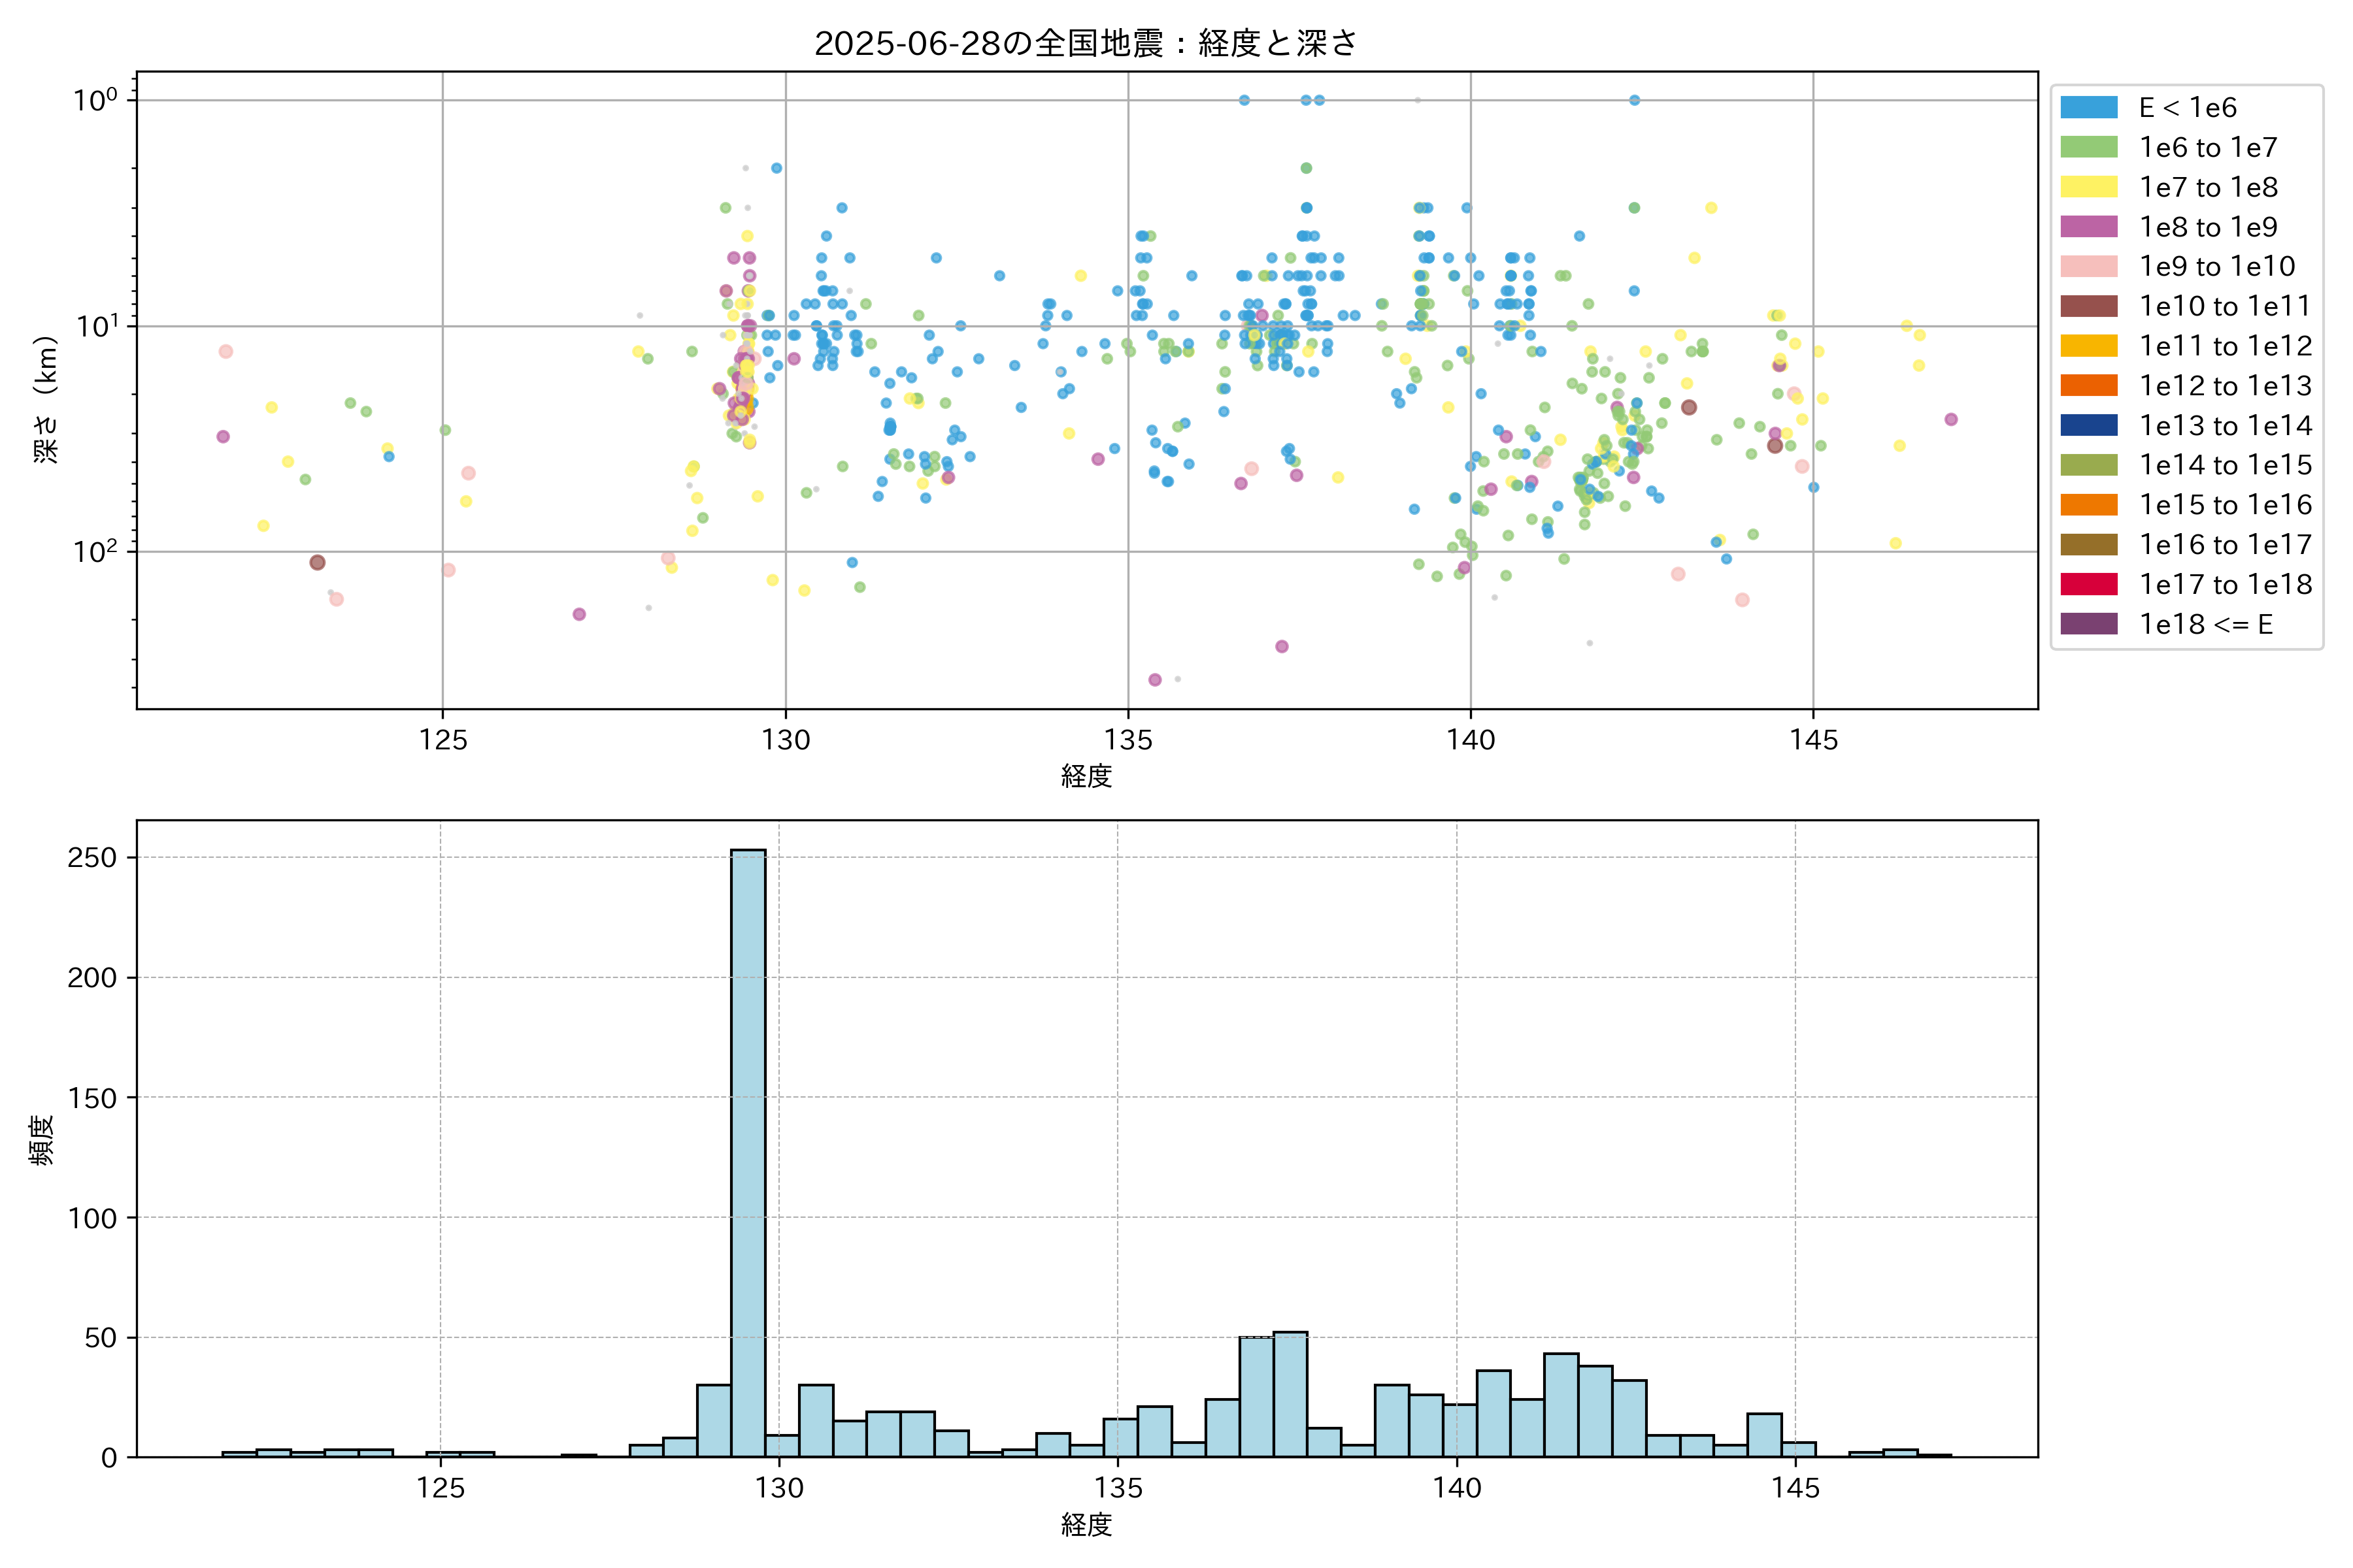The width and height of the screenshot is (2353, 1568).
Task: Click the '頻度' y-axis label
Action: [42, 1140]
